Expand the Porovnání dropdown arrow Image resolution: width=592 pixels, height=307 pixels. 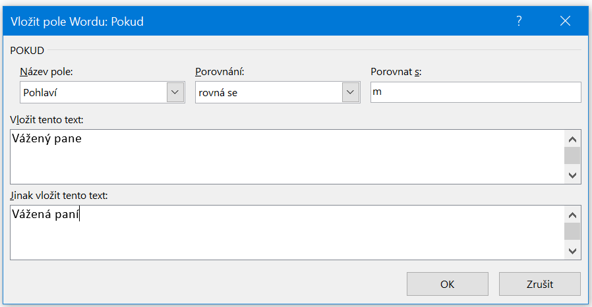[350, 92]
